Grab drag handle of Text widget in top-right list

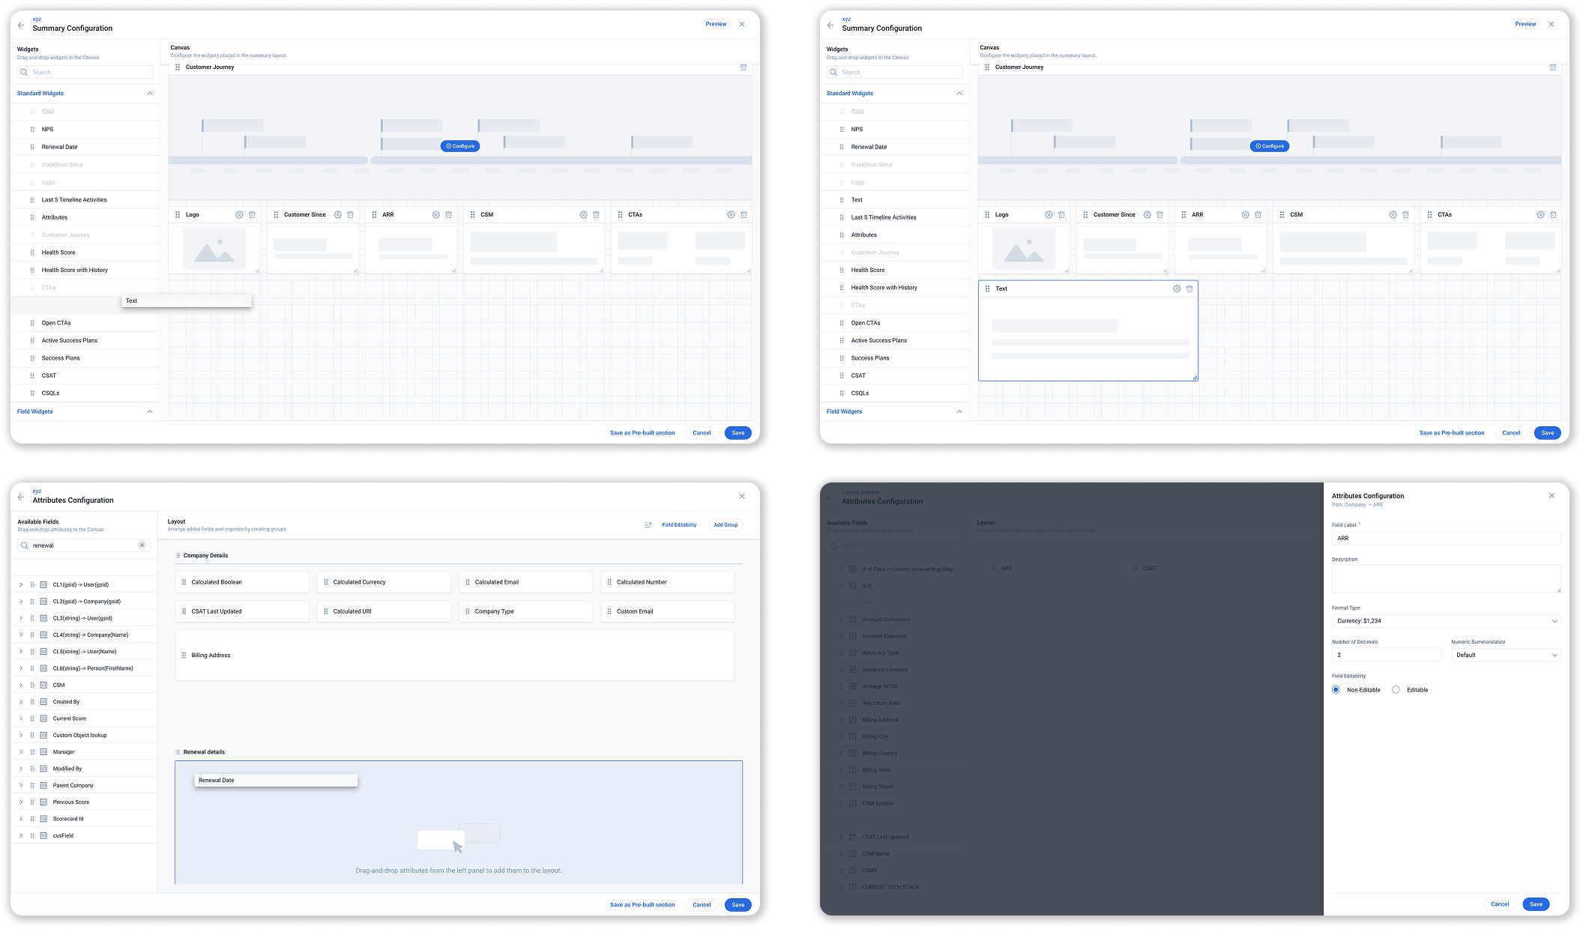[842, 200]
